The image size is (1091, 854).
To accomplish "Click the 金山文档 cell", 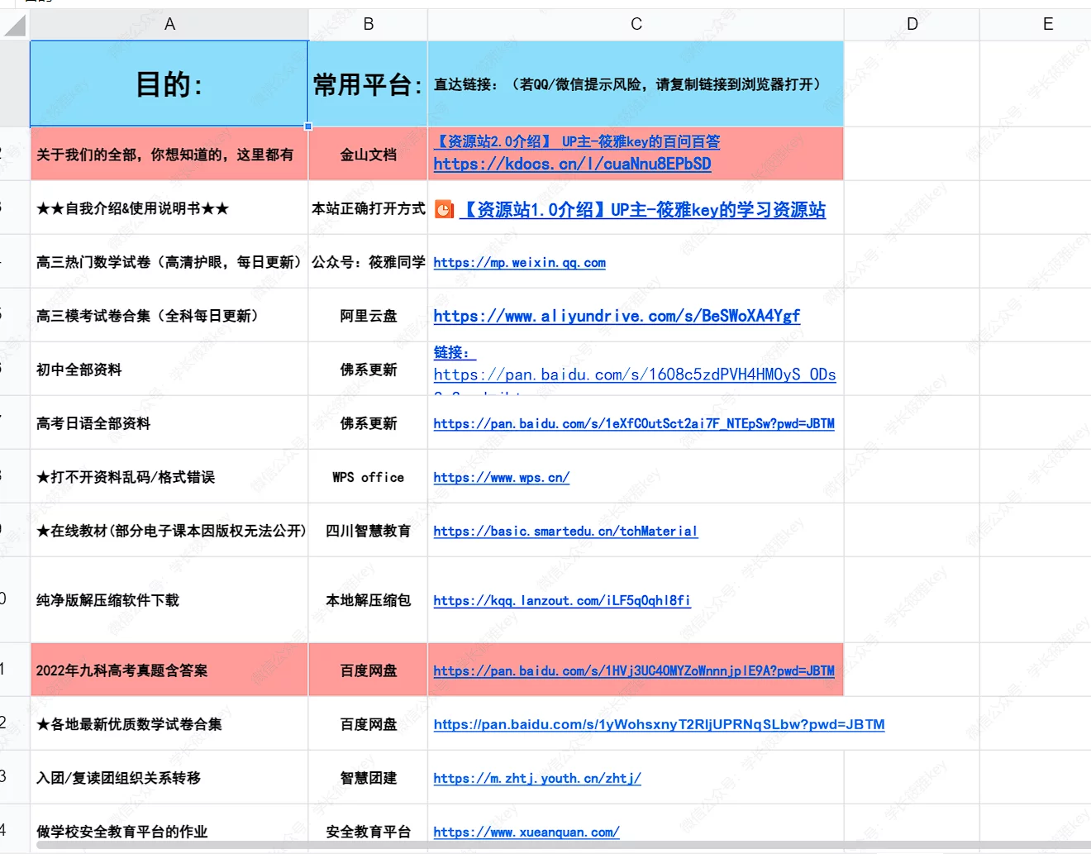I will coord(368,155).
